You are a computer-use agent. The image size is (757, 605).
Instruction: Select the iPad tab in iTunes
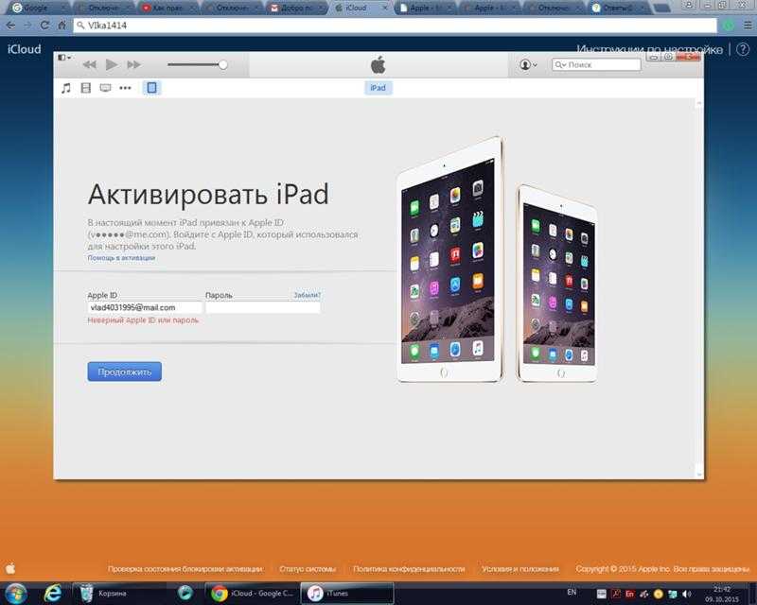click(378, 88)
